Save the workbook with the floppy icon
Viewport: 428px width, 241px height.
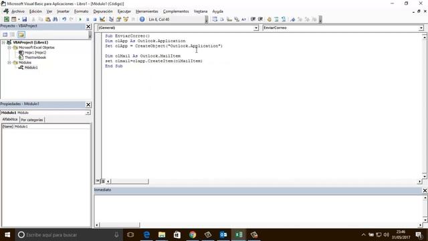point(24,19)
